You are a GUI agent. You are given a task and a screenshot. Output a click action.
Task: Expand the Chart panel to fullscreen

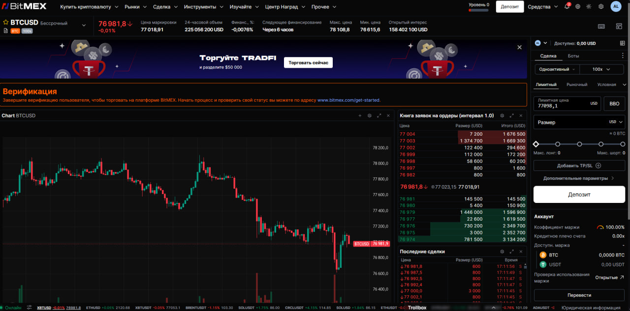coord(379,115)
